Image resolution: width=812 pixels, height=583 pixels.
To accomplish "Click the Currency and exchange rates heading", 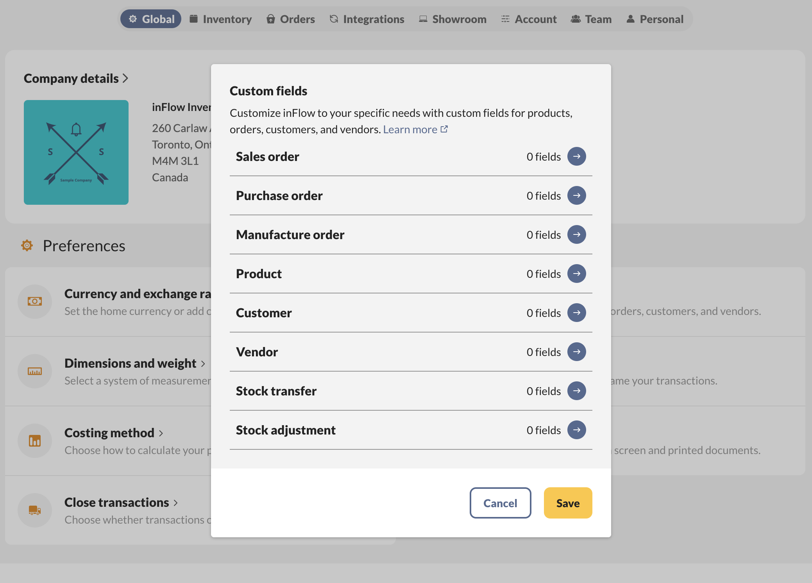I will (138, 293).
